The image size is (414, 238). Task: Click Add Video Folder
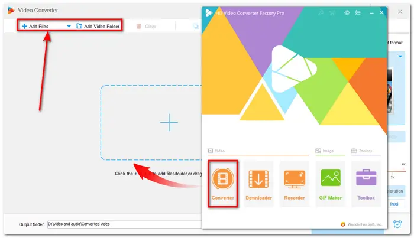pyautogui.click(x=98, y=27)
